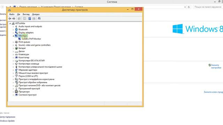Click the Миша й інші вказівні пристрої icon

click(16, 73)
